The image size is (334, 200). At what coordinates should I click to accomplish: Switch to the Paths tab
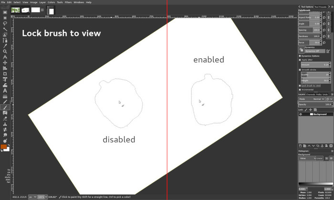319,95
